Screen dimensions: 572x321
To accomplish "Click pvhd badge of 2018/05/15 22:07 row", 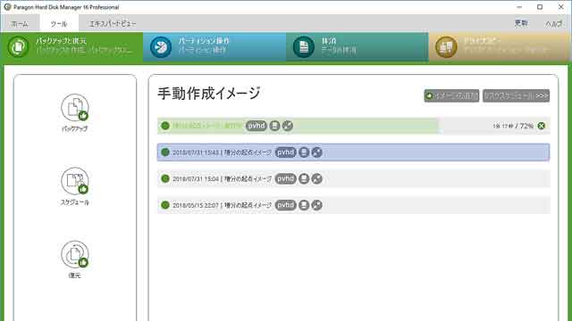I will 286,205.
